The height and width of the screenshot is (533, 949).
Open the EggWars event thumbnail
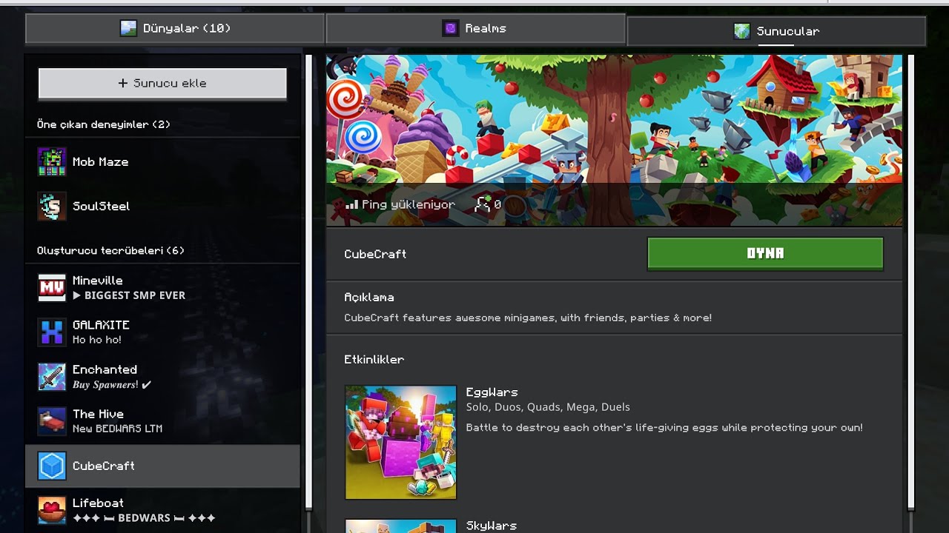(x=400, y=442)
